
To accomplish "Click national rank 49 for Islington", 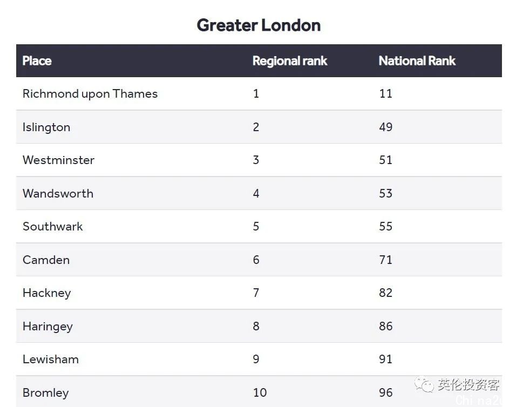I will [x=386, y=127].
